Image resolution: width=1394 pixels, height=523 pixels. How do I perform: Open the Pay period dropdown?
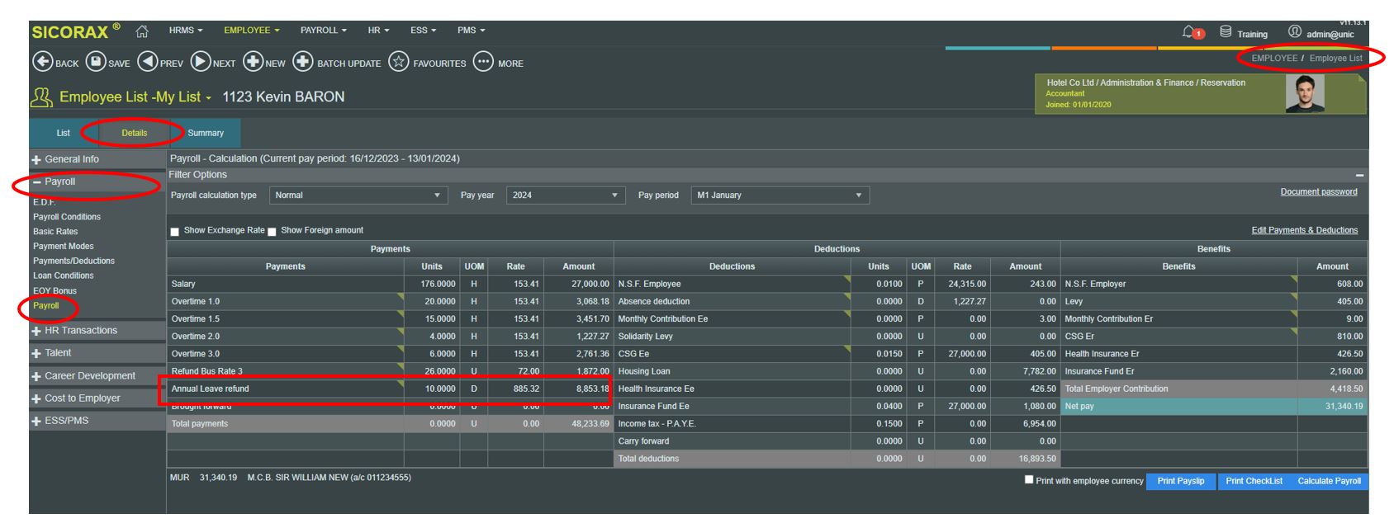tap(780, 196)
